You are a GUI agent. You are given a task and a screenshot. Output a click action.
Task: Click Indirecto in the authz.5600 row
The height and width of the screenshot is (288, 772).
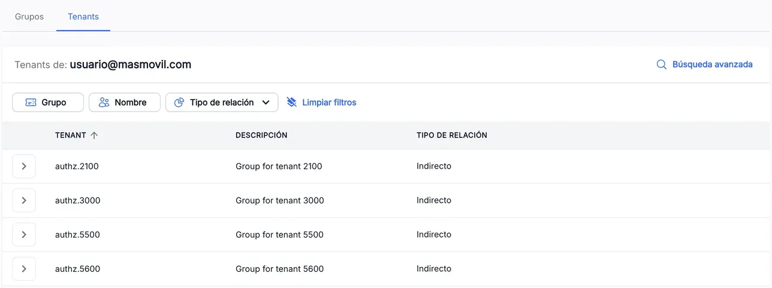click(x=434, y=268)
